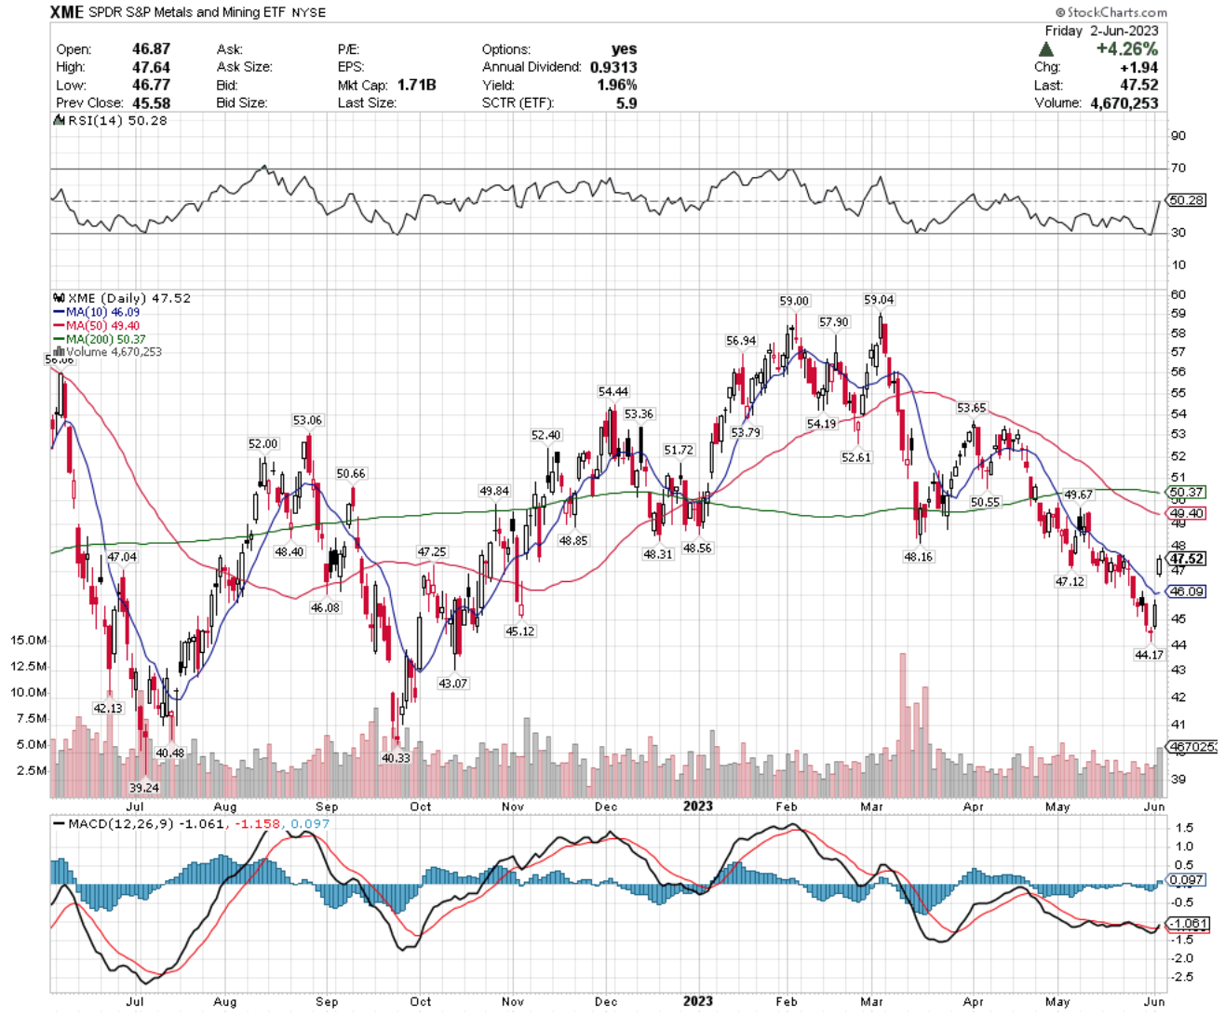Click the +4.26% percent change

(x=1127, y=49)
